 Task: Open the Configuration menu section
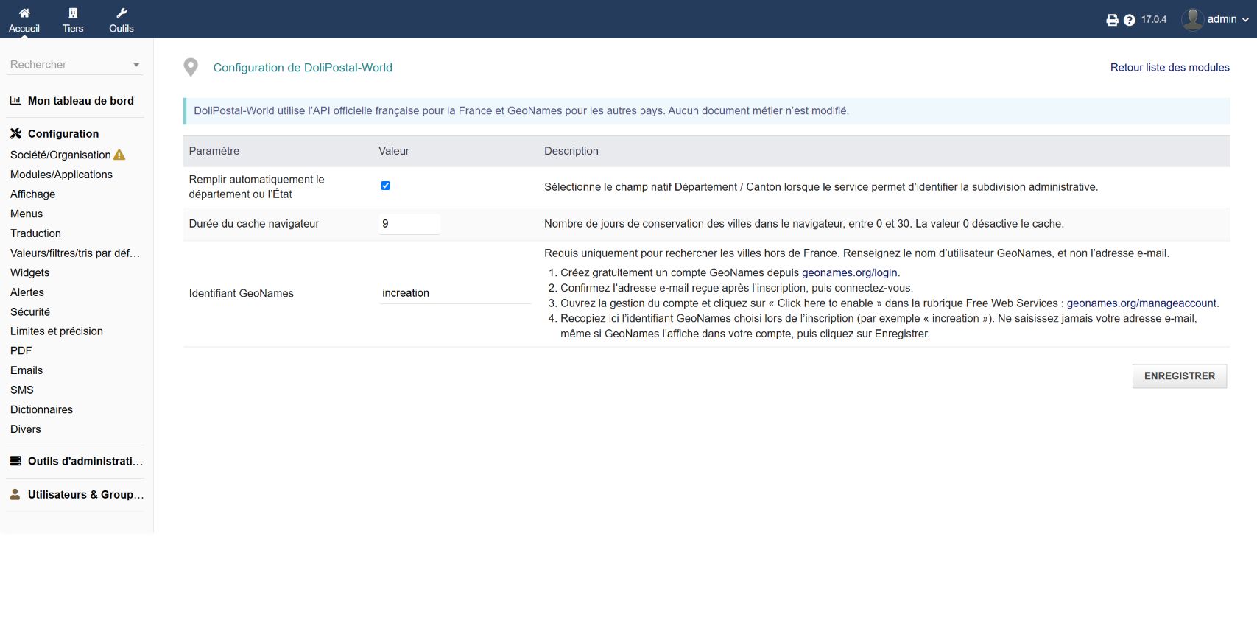click(63, 133)
